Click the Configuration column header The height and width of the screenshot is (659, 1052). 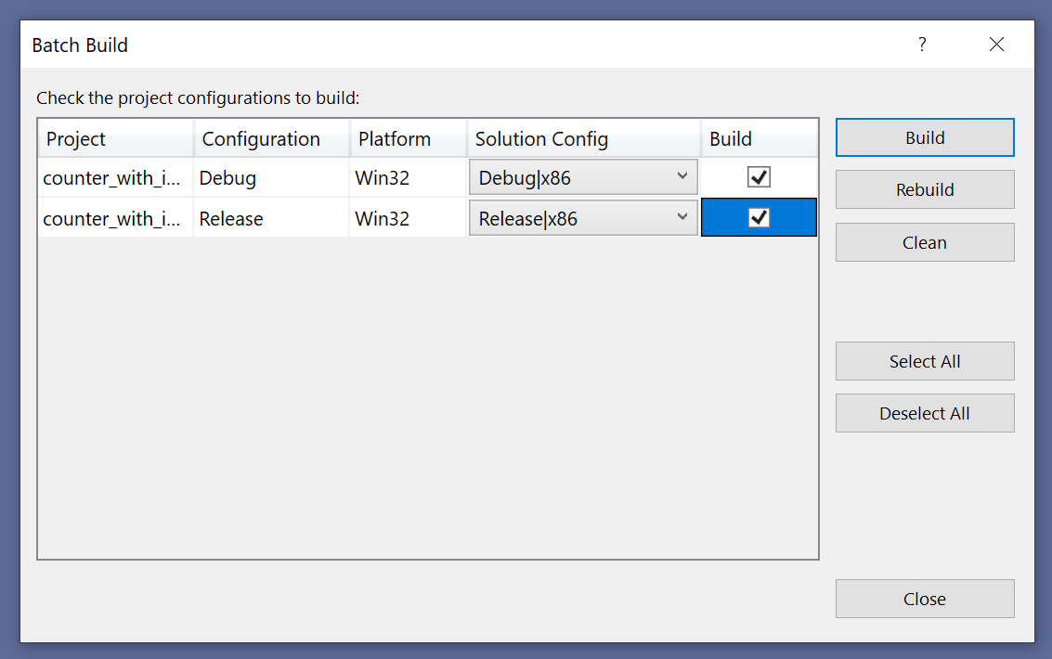[270, 139]
